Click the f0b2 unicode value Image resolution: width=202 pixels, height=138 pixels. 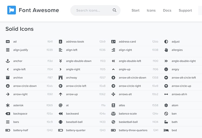[155, 94]
